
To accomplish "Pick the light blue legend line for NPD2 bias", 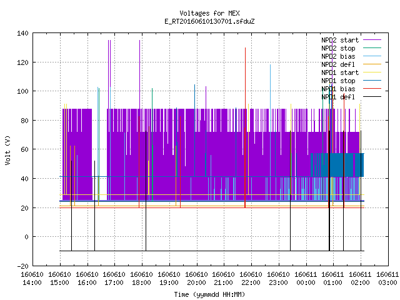I will 372,56.
